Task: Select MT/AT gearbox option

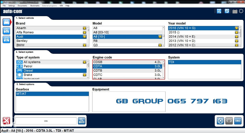Action: coord(52,94)
